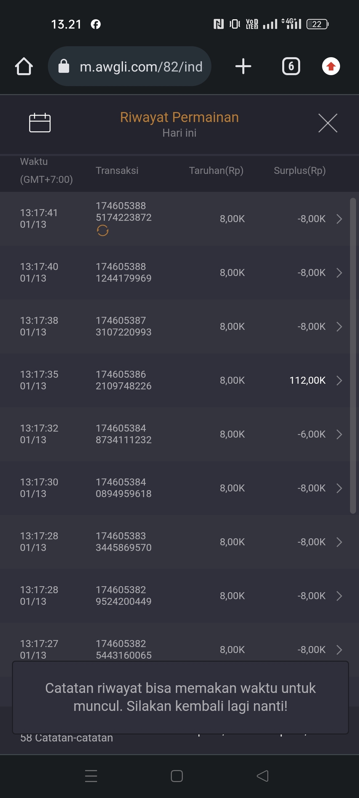
Task: Close the Riwayat Permainan panel
Action: (x=328, y=123)
